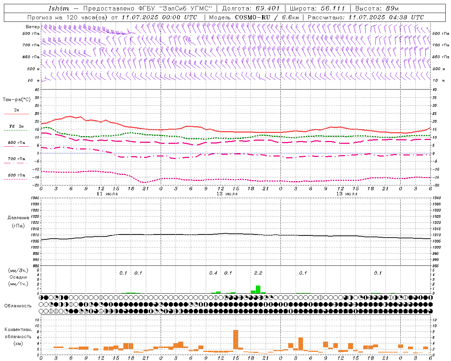Click the "Конвективн." label text
The height and width of the screenshot is (361, 451).
pos(18,330)
